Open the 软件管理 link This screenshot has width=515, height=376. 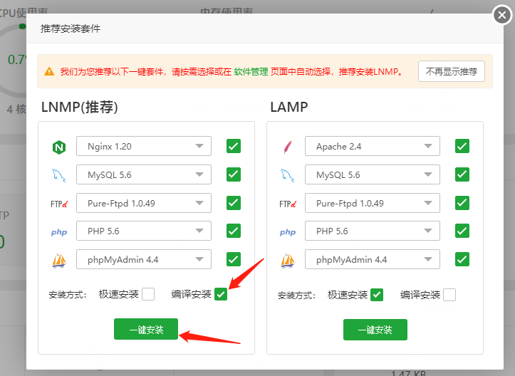pyautogui.click(x=251, y=71)
